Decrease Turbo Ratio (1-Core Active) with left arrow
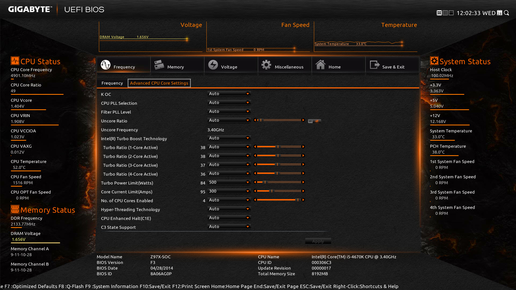516x290 pixels. [255, 147]
